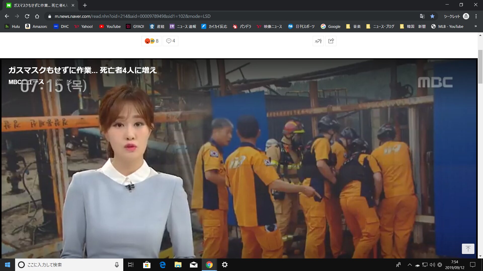
Task: Click scroll-to-top arrow button
Action: 468,249
